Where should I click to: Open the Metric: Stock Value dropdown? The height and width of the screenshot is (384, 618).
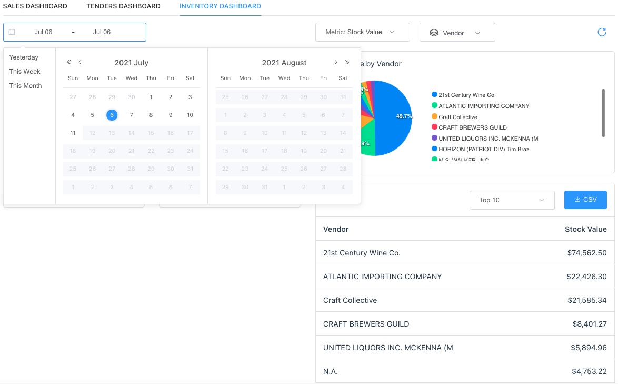click(362, 32)
